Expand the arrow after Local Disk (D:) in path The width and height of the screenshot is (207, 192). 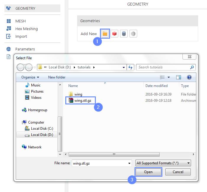[x=75, y=68]
